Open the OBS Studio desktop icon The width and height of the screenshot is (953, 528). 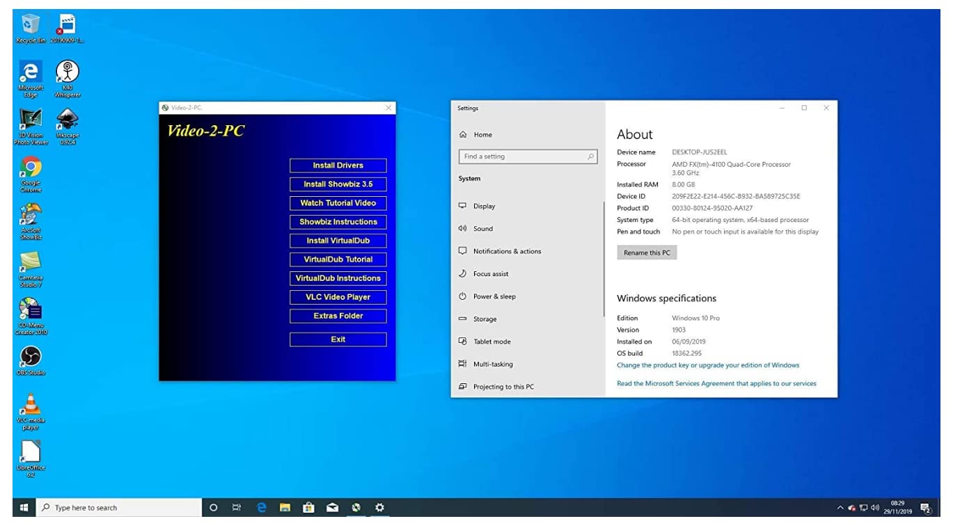tap(31, 357)
